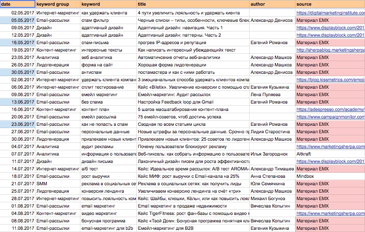
Task: Open the digitalmarketinginstitute.com link
Action: click(x=330, y=13)
